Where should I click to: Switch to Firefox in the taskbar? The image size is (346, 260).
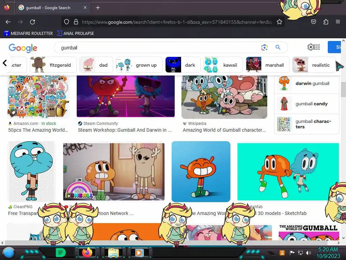87,253
